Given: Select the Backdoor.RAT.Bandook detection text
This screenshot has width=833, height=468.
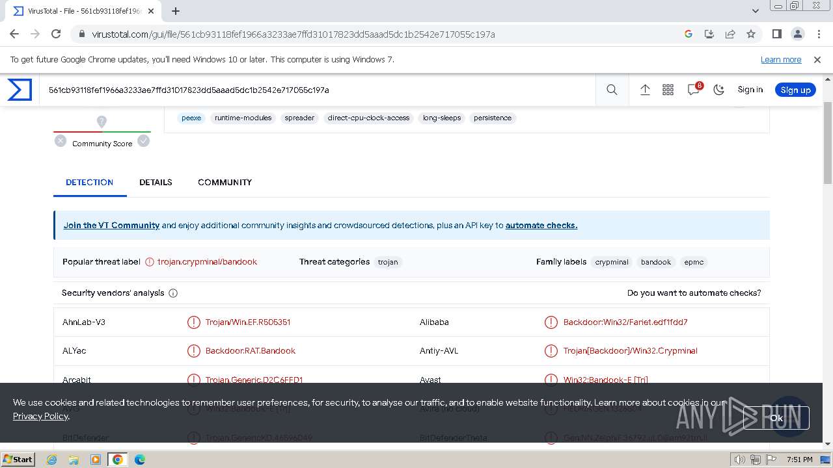Looking at the screenshot, I should pyautogui.click(x=251, y=351).
